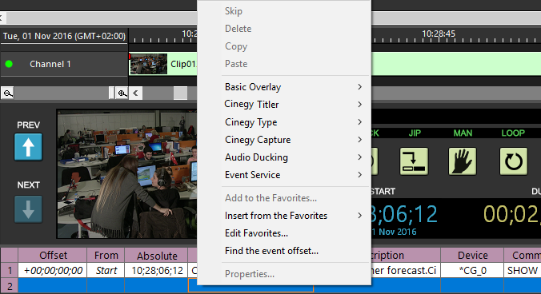Click the timeline scroll-left arrow button

135,93
